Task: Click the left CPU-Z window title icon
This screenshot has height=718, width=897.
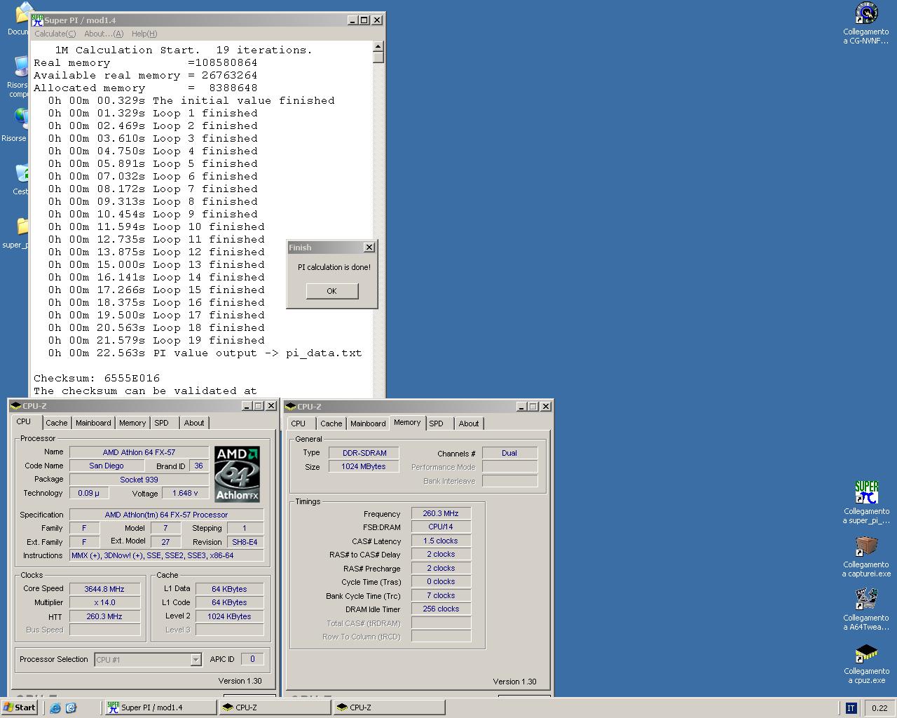Action: point(16,406)
